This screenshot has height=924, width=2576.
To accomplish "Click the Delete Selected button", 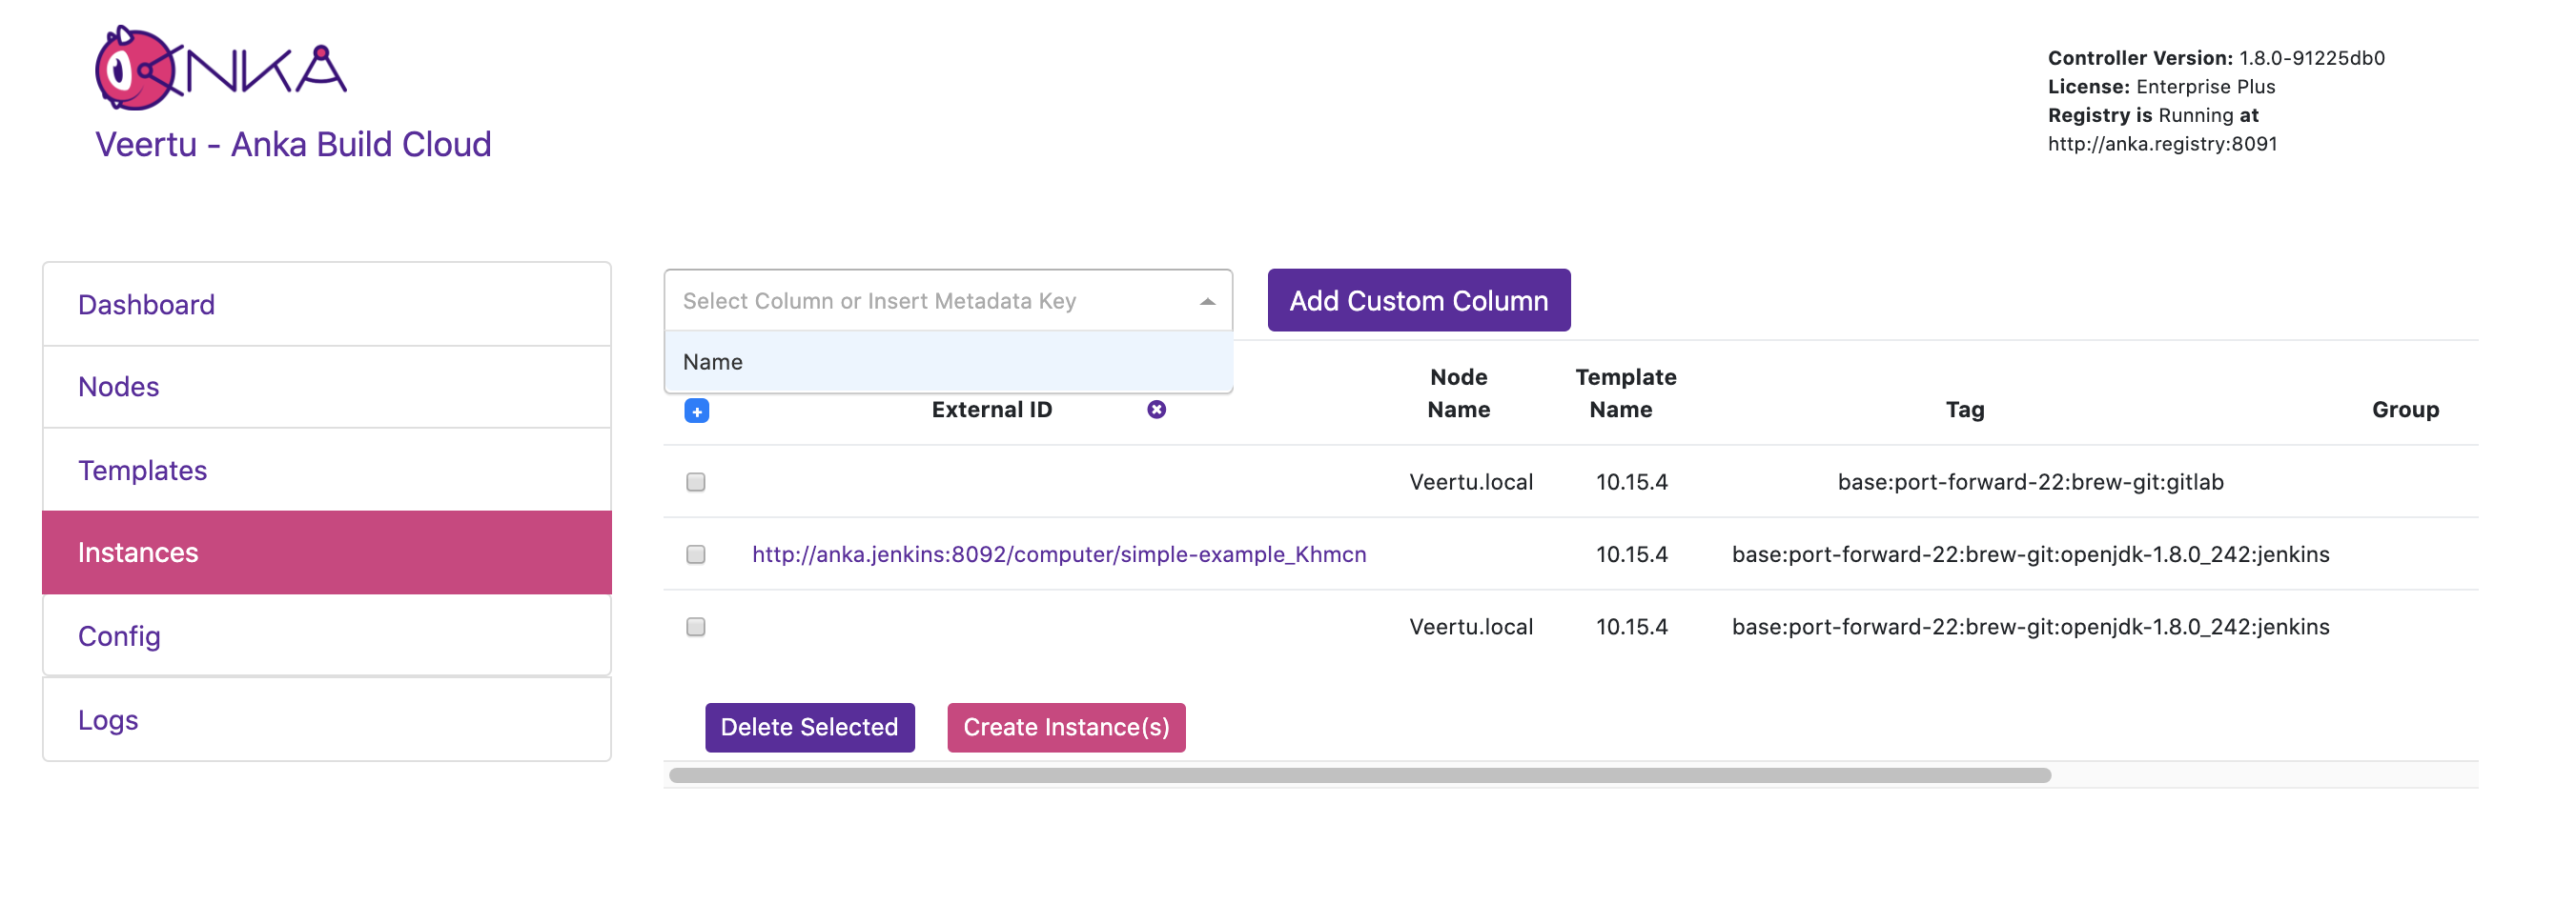I will pos(809,727).
